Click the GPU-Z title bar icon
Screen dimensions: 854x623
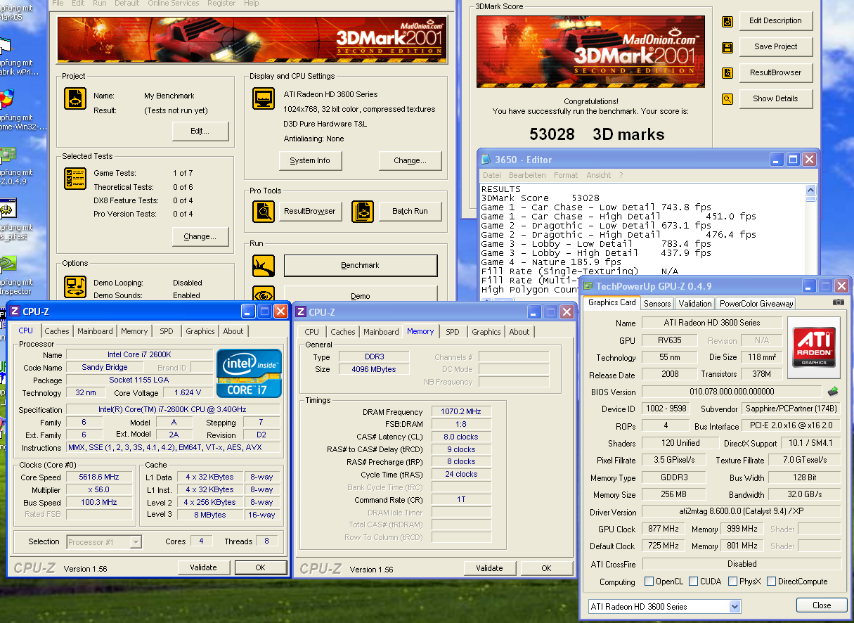coord(588,286)
